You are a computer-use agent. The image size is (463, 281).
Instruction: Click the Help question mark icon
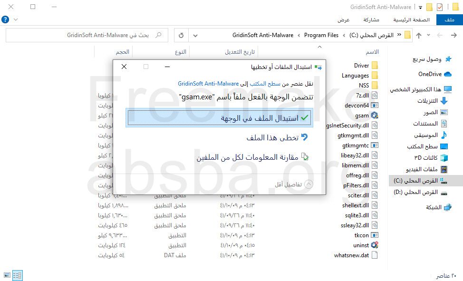5,19
